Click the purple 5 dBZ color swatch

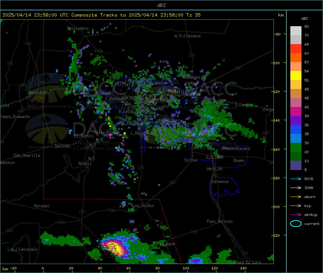(x=296, y=165)
